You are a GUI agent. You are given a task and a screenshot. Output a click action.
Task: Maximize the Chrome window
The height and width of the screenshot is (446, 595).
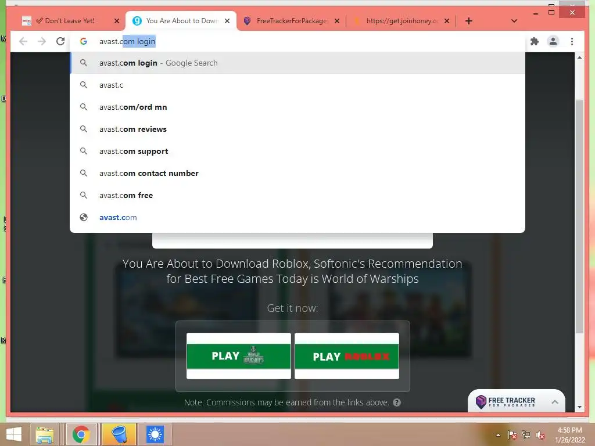tap(551, 12)
